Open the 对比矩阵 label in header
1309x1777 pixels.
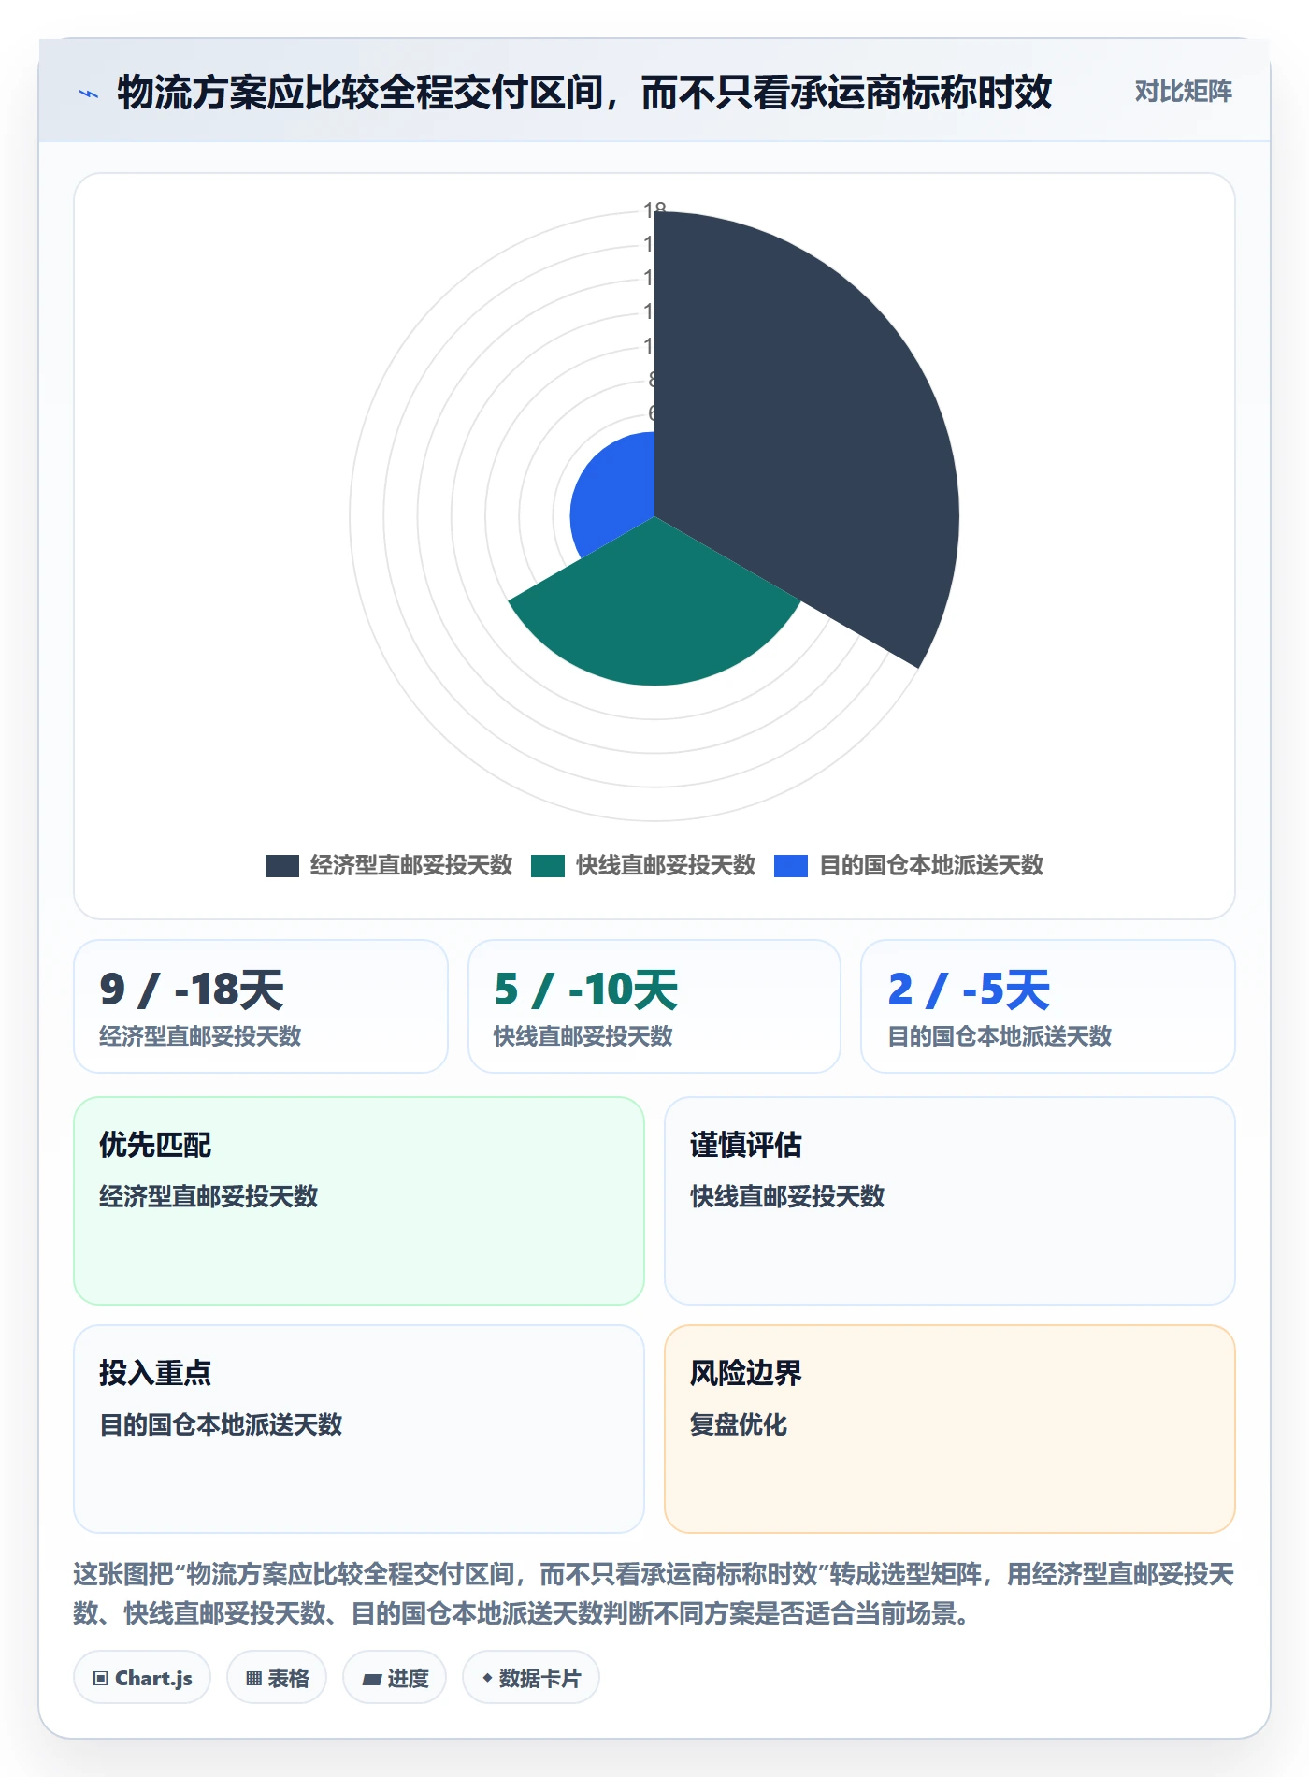[1183, 92]
